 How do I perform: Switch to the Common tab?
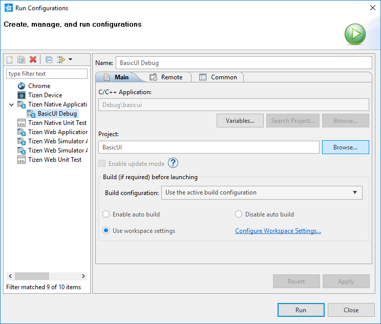[218, 77]
